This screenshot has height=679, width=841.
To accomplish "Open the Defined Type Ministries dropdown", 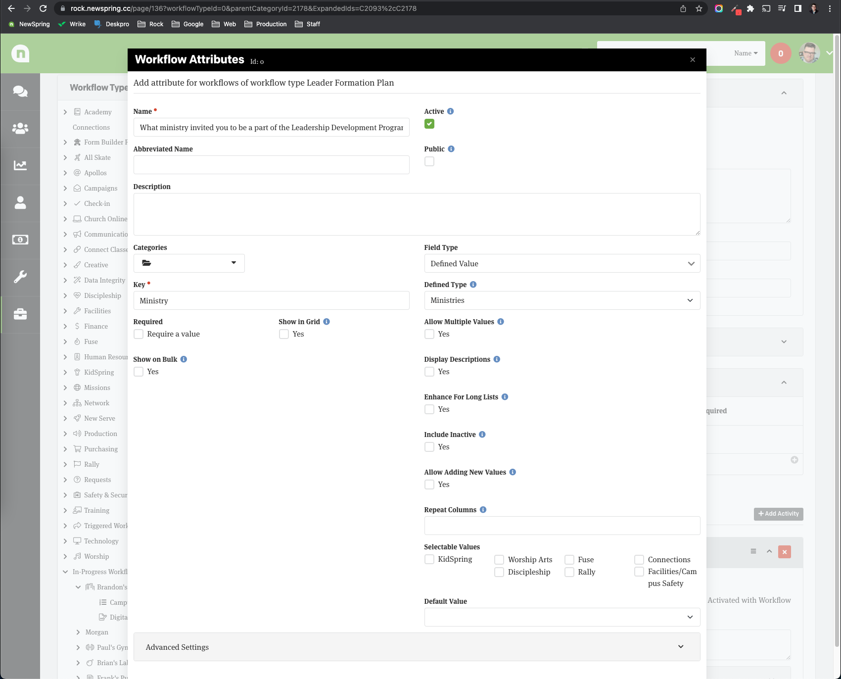I will pyautogui.click(x=562, y=300).
